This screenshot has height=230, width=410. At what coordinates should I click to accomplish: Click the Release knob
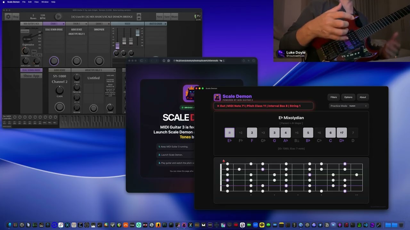tap(77, 108)
